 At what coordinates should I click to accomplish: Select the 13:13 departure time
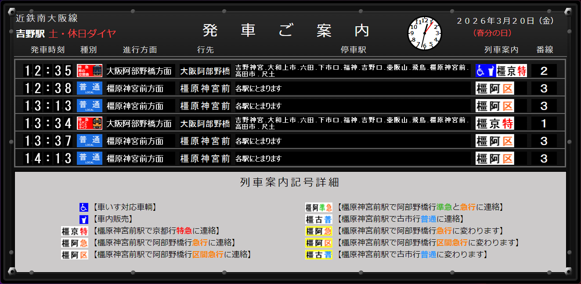[47, 106]
